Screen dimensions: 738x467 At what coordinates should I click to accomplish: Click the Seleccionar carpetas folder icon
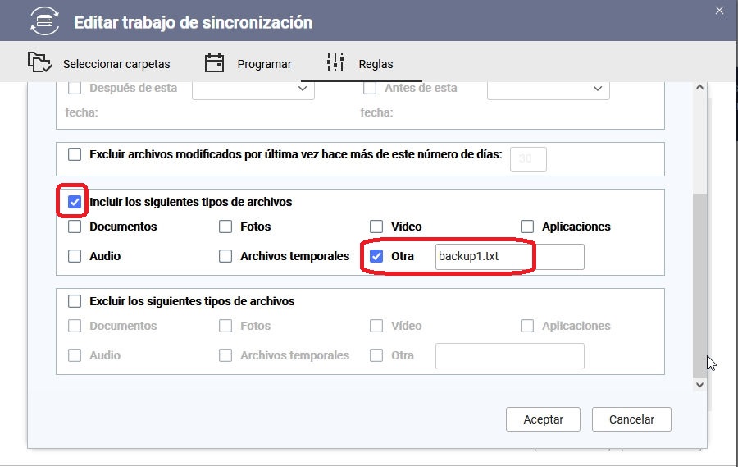coord(39,63)
